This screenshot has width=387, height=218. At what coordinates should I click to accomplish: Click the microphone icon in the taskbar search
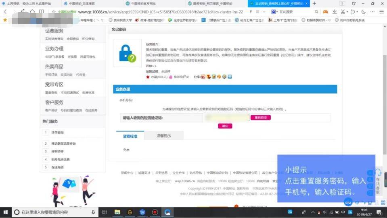(93, 212)
